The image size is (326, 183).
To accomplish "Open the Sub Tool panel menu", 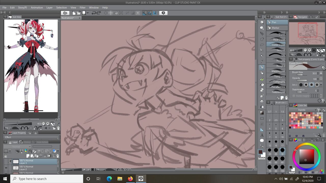I will [x=268, y=17].
